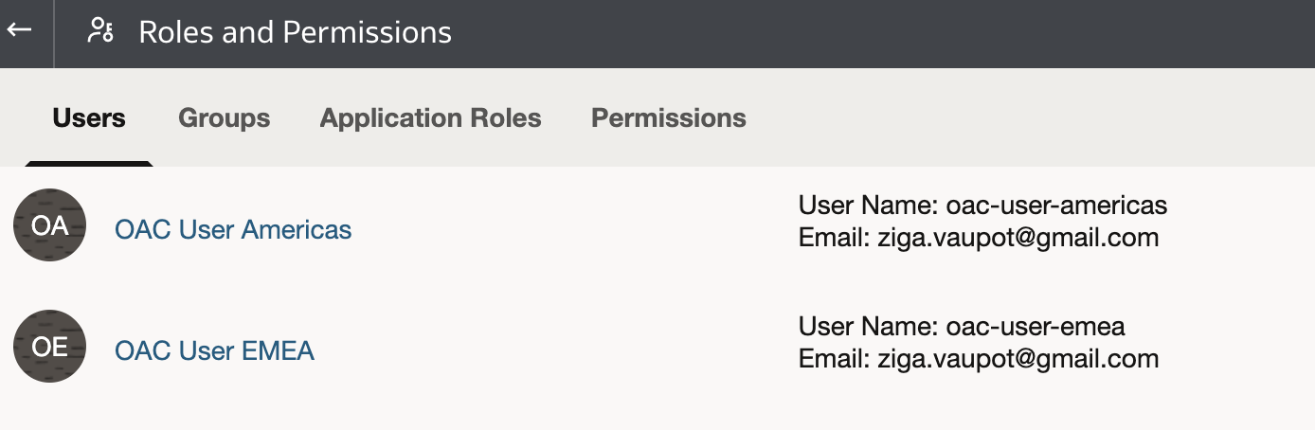
Task: Switch to the Users tab
Action: click(89, 118)
